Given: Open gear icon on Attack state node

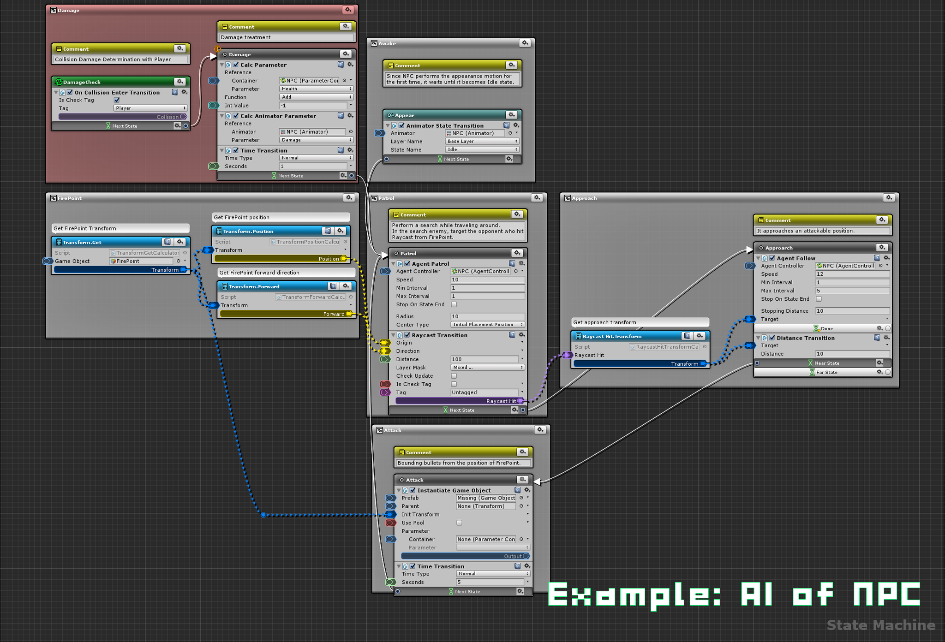Looking at the screenshot, I should [x=522, y=480].
